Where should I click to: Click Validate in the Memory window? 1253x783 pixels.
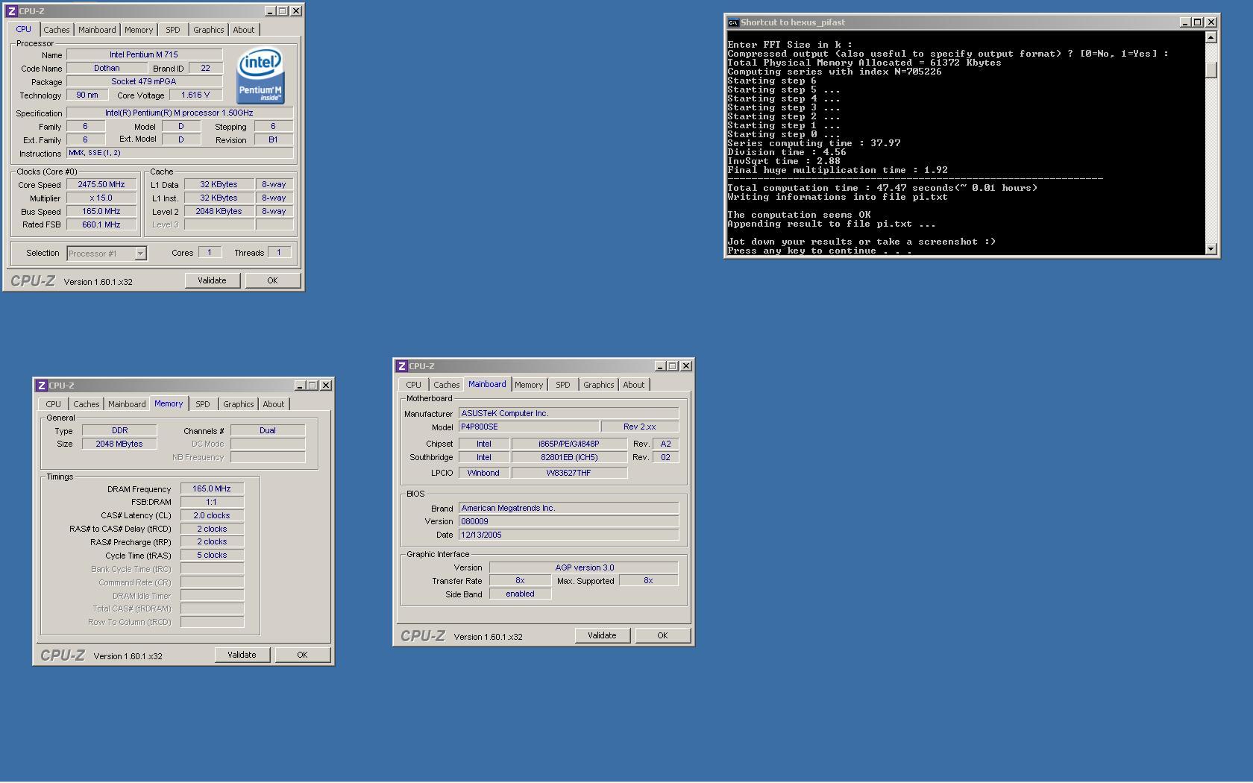tap(242, 655)
